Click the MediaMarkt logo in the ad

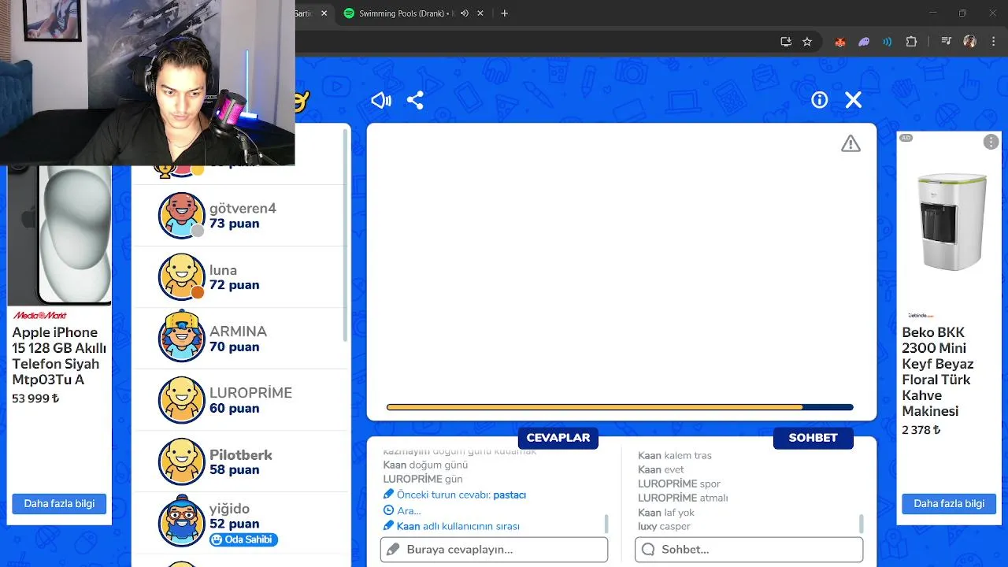point(39,315)
